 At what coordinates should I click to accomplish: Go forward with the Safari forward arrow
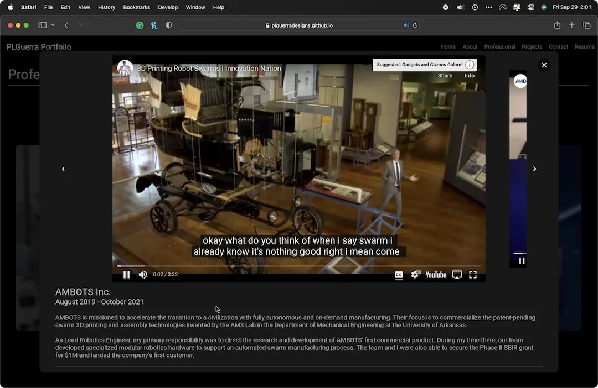(x=80, y=25)
